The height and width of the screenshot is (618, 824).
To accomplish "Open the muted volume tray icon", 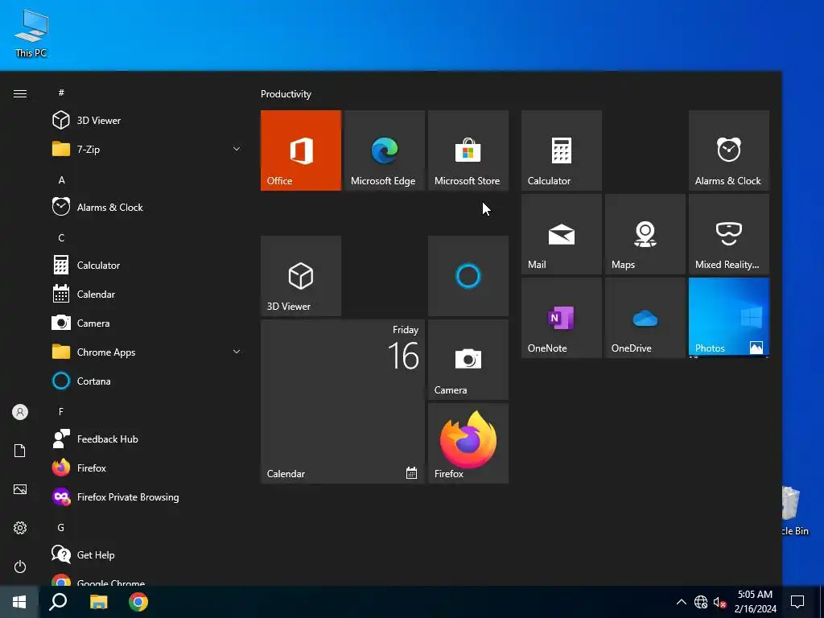I will pos(719,602).
